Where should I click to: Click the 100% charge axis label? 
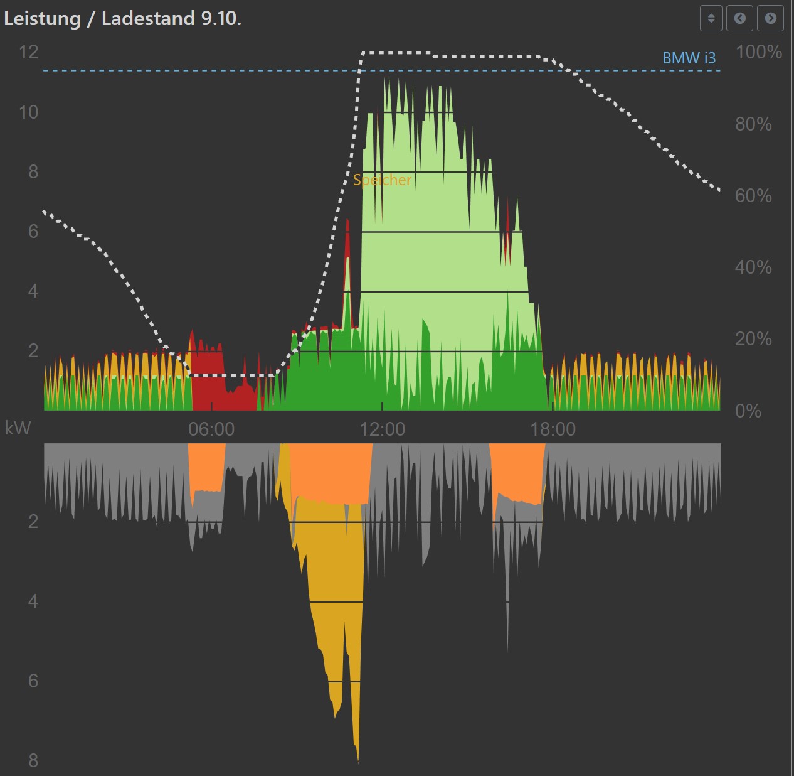[x=759, y=51]
